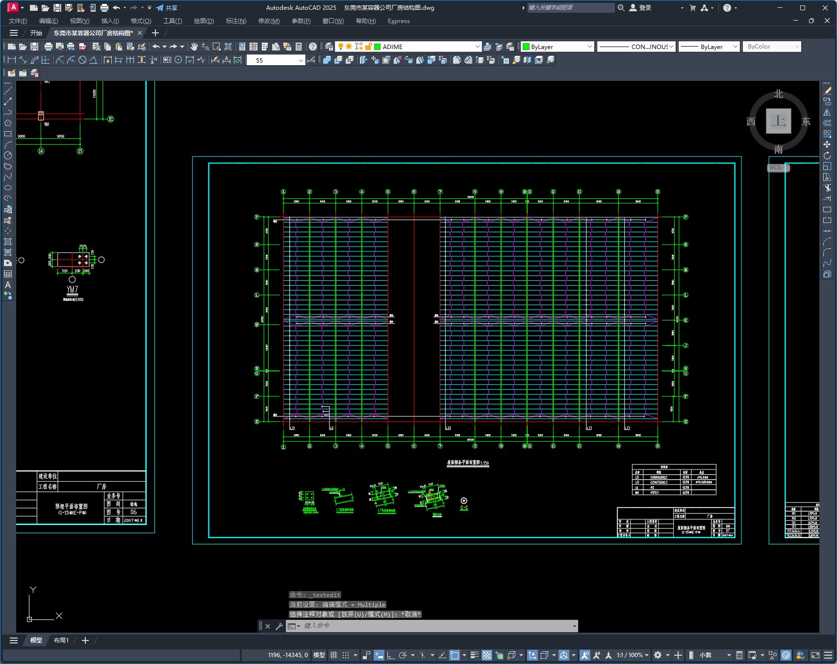837x664 pixels.
Task: Click 模型 model space button in status bar
Action: [x=319, y=655]
